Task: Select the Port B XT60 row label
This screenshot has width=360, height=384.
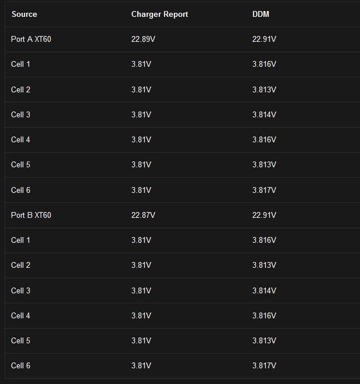Action: coord(31,215)
